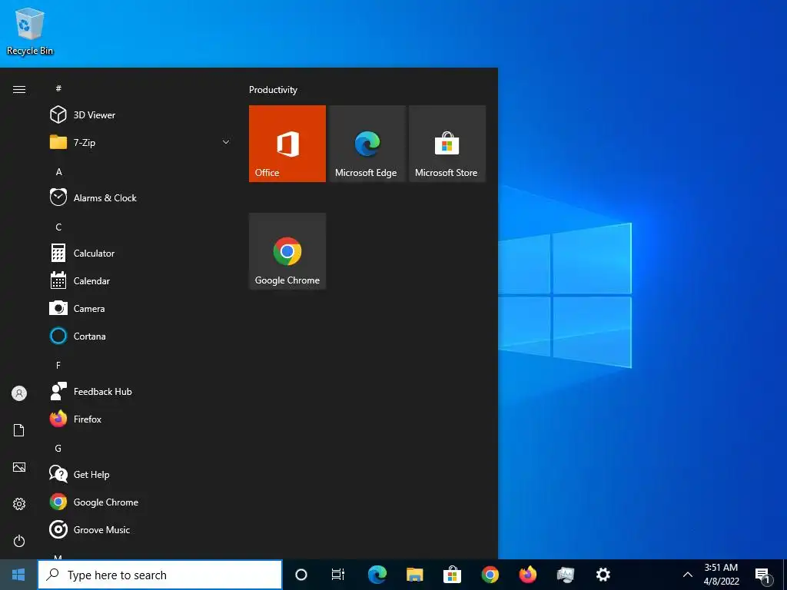This screenshot has width=787, height=590.
Task: Show hidden system tray icons
Action: coord(688,575)
